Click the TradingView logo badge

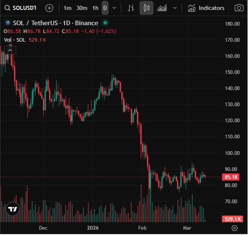pos(12,209)
